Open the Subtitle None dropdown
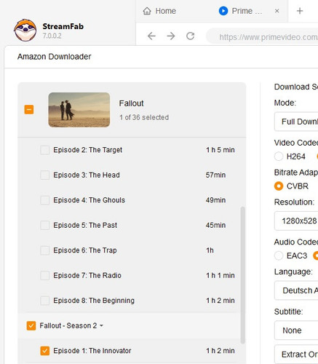318x364 pixels. (296, 331)
